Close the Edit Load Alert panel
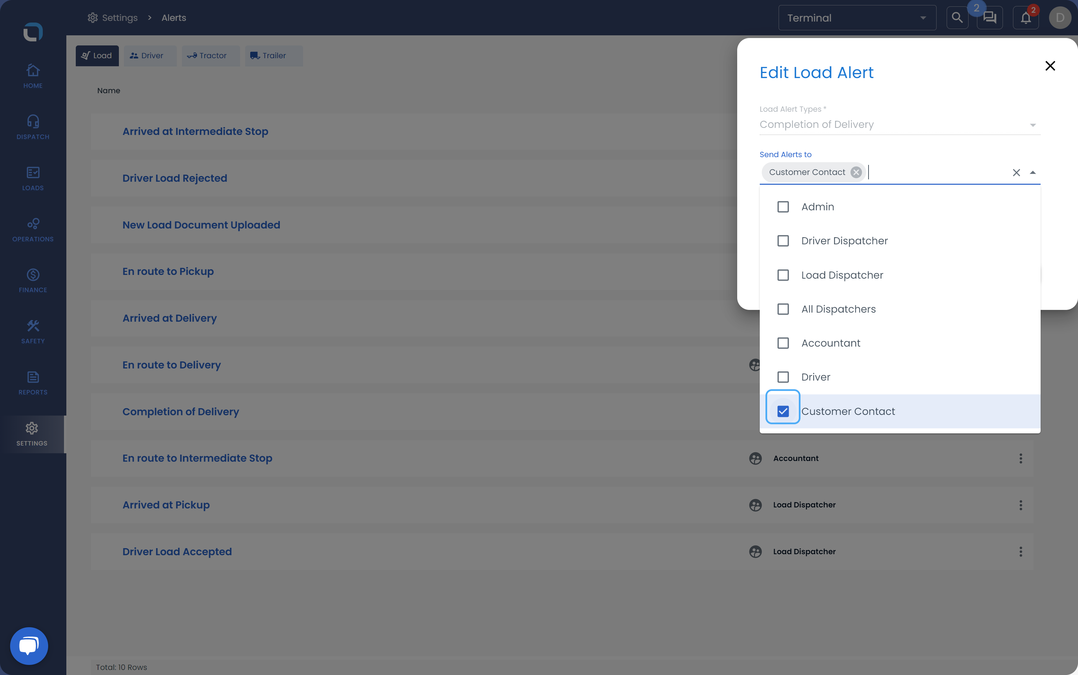1078x675 pixels. (1050, 66)
